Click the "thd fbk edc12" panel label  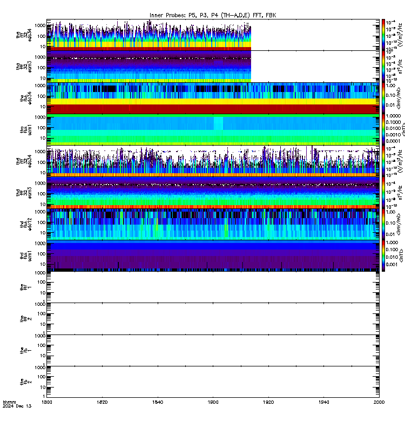point(26,225)
